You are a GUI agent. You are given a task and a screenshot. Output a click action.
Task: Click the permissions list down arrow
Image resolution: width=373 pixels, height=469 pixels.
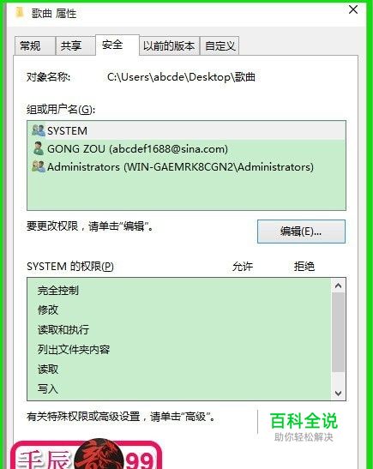point(339,393)
